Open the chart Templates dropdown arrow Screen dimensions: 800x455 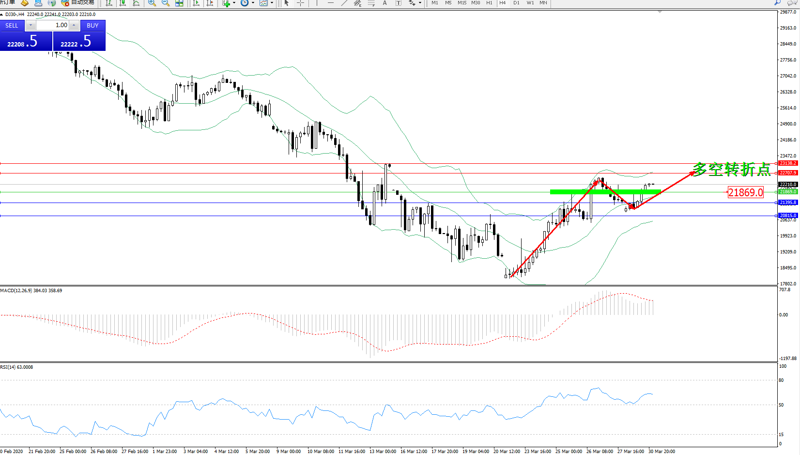(272, 3)
